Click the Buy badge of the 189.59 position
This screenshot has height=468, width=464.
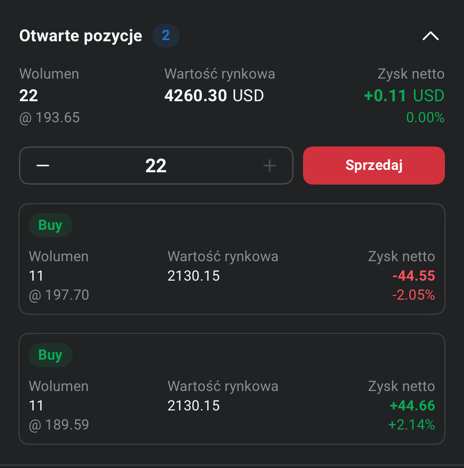point(50,355)
